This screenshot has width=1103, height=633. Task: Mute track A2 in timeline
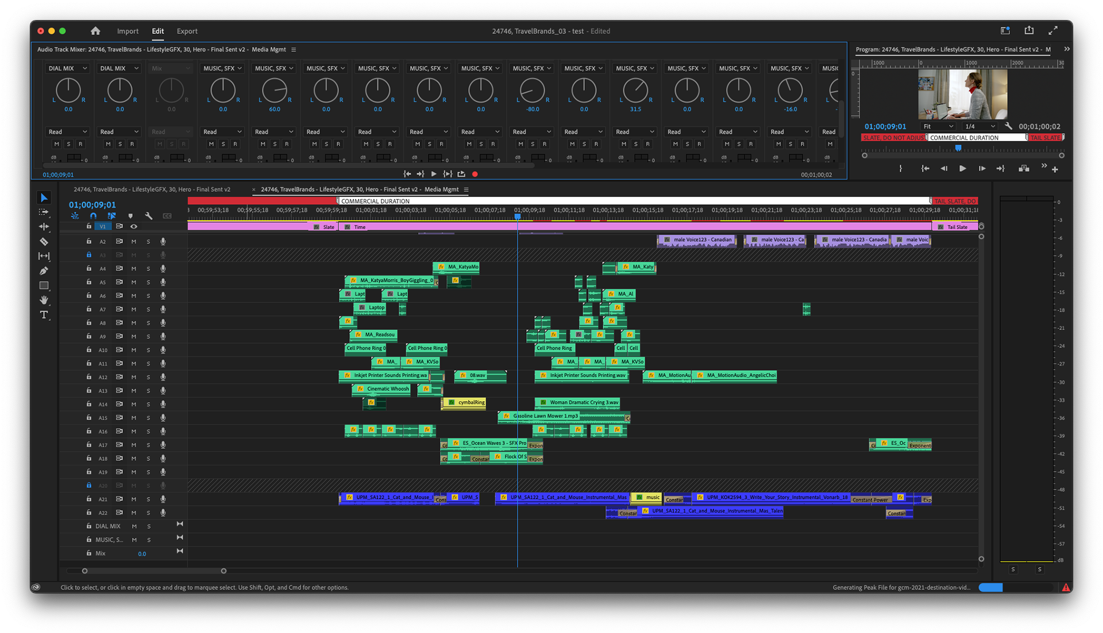pos(134,242)
